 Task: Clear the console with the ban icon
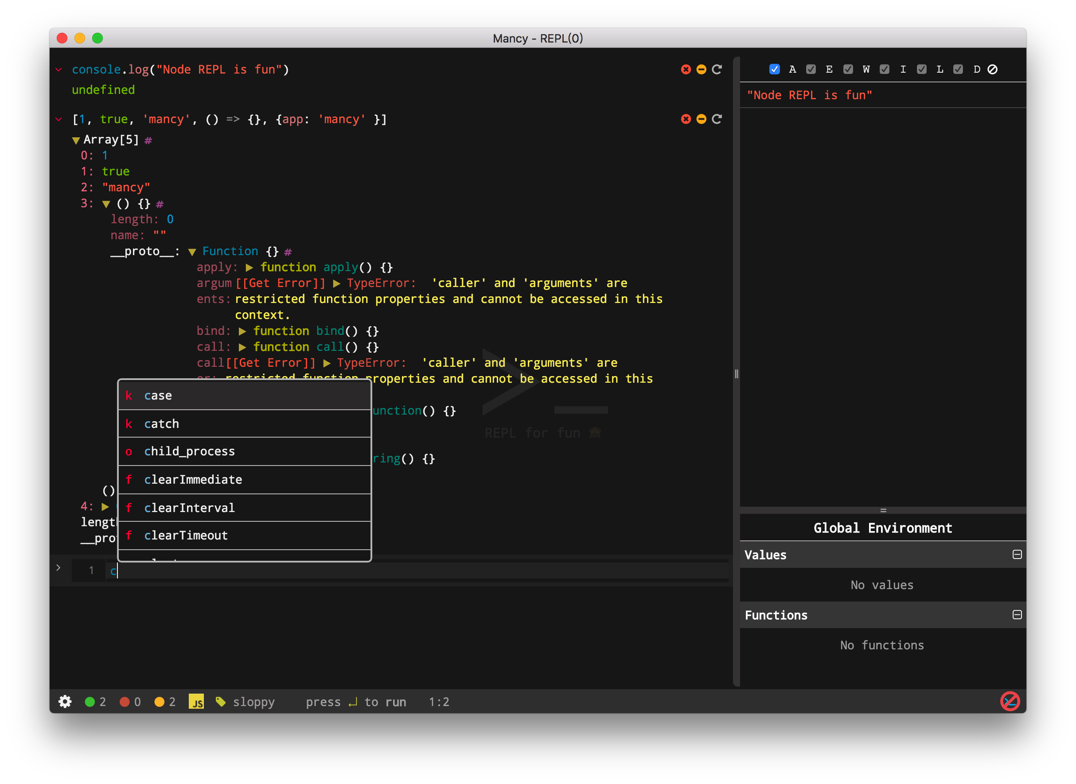992,69
